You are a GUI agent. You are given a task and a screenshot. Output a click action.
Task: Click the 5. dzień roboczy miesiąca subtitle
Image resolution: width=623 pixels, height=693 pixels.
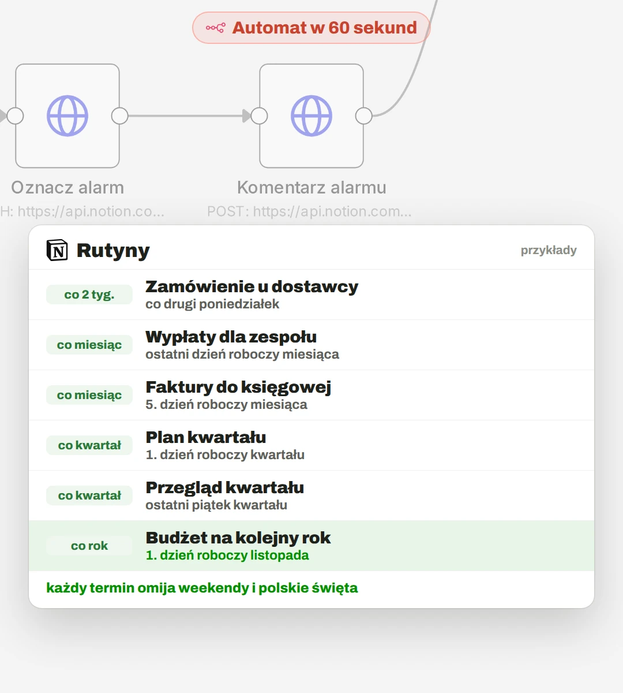[x=226, y=405]
